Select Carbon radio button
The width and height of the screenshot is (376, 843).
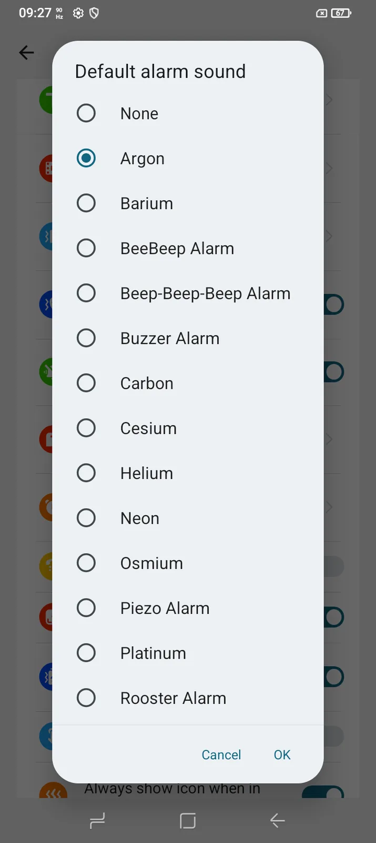(x=86, y=383)
